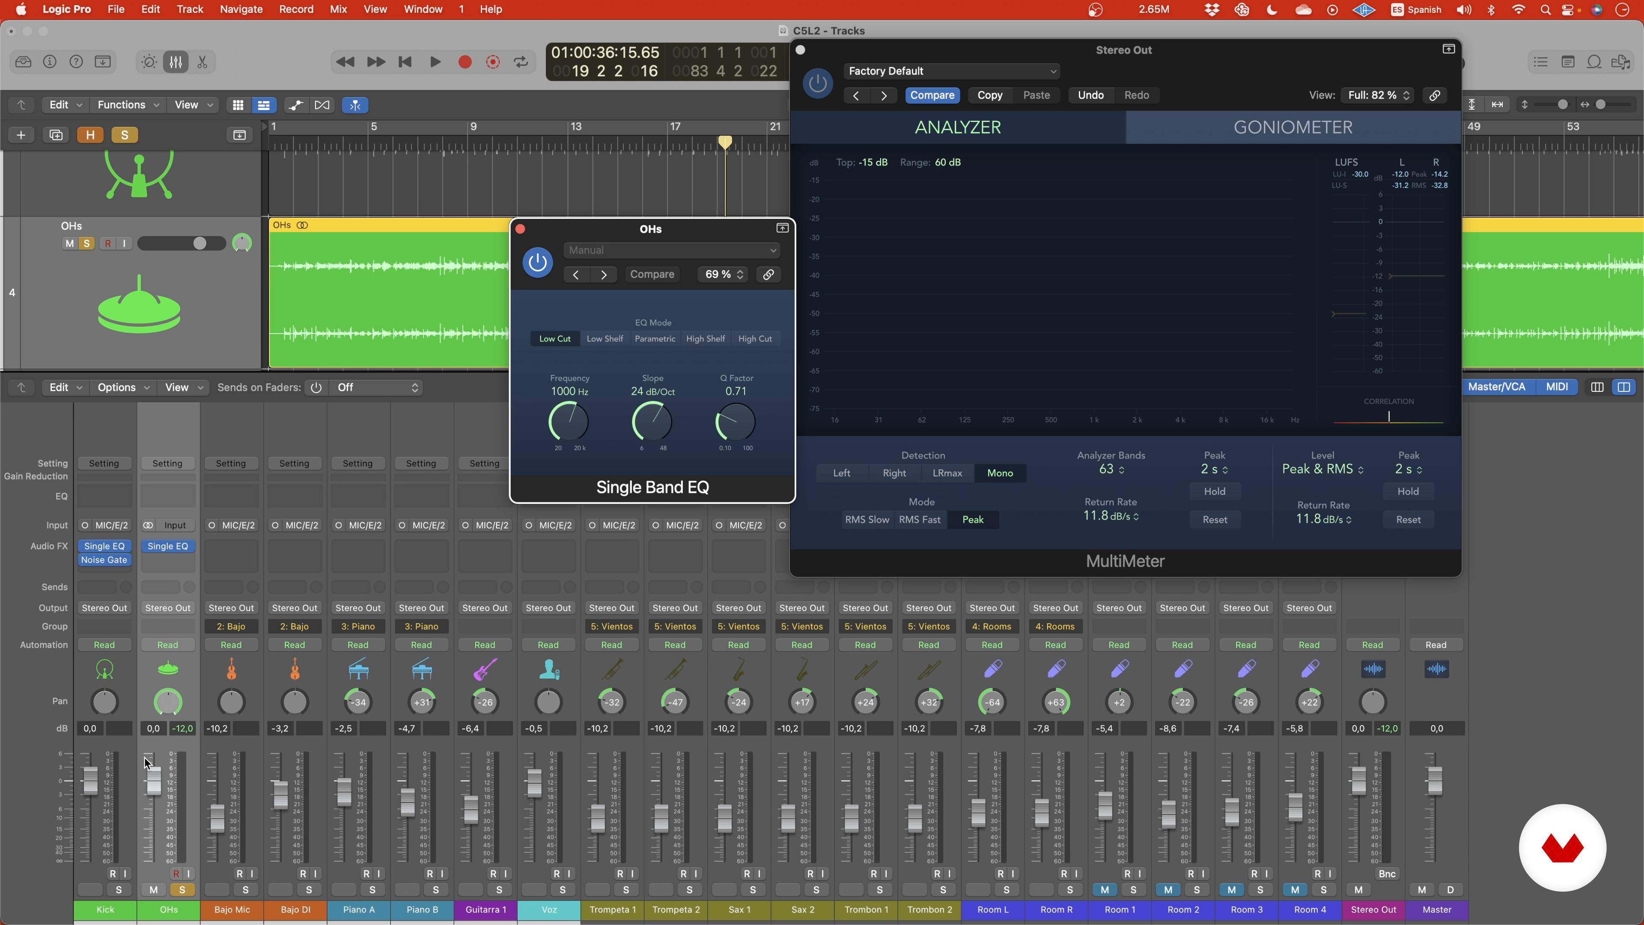Start playback with Play button
Viewport: 1644px width, 925px height.
click(x=435, y=62)
